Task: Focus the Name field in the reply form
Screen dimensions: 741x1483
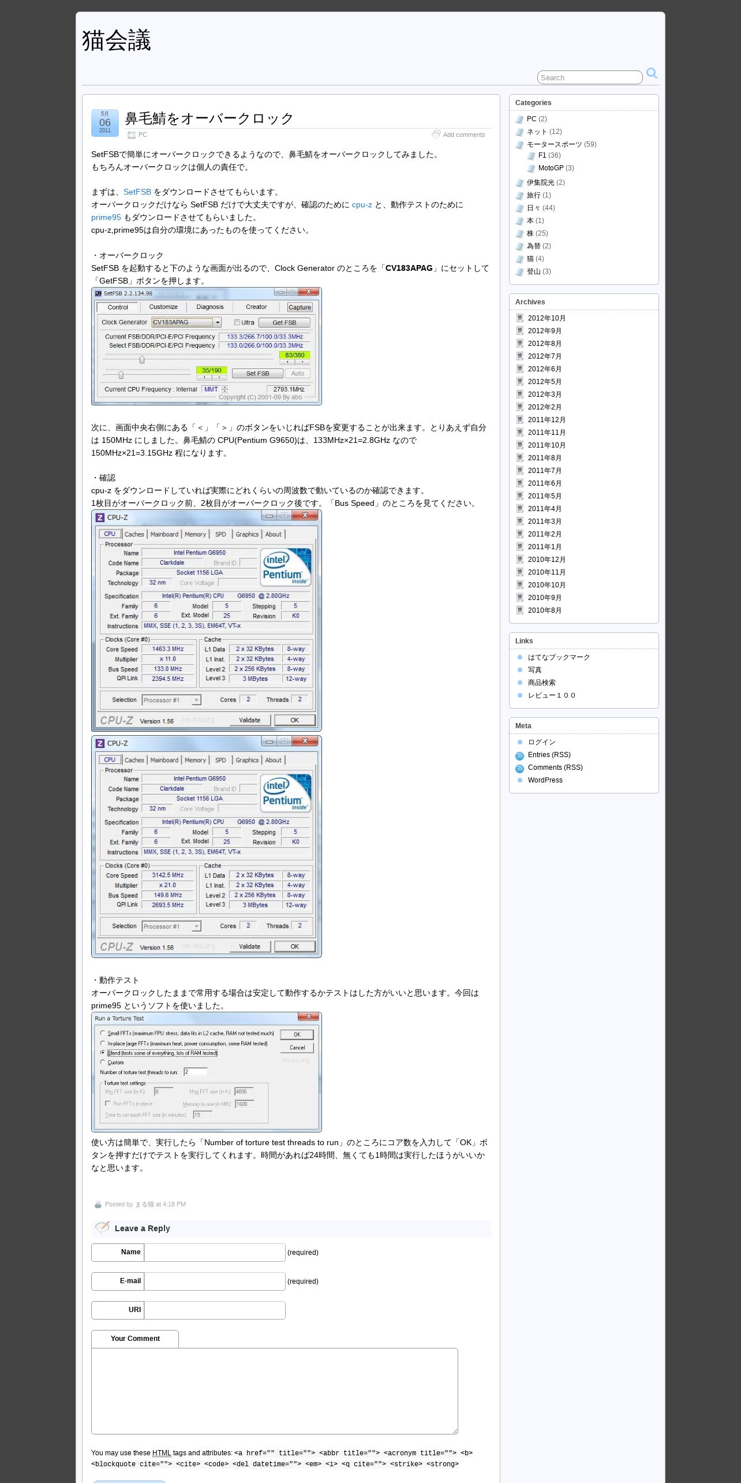Action: click(215, 1252)
